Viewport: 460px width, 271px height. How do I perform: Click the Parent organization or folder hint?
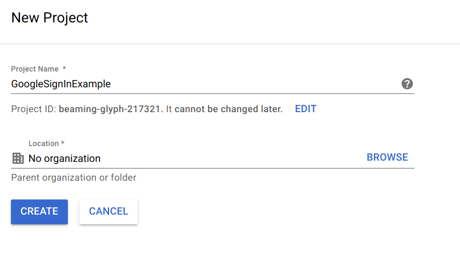(x=73, y=178)
